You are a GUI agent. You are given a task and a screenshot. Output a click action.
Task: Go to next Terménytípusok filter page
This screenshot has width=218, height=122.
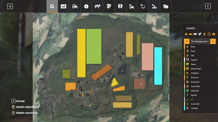click(213, 42)
